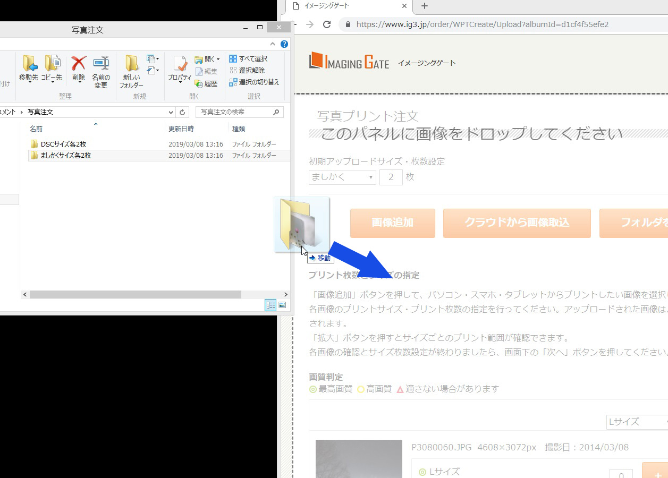Open the ましかく print size dropdown
The width and height of the screenshot is (668, 478).
pyautogui.click(x=342, y=177)
